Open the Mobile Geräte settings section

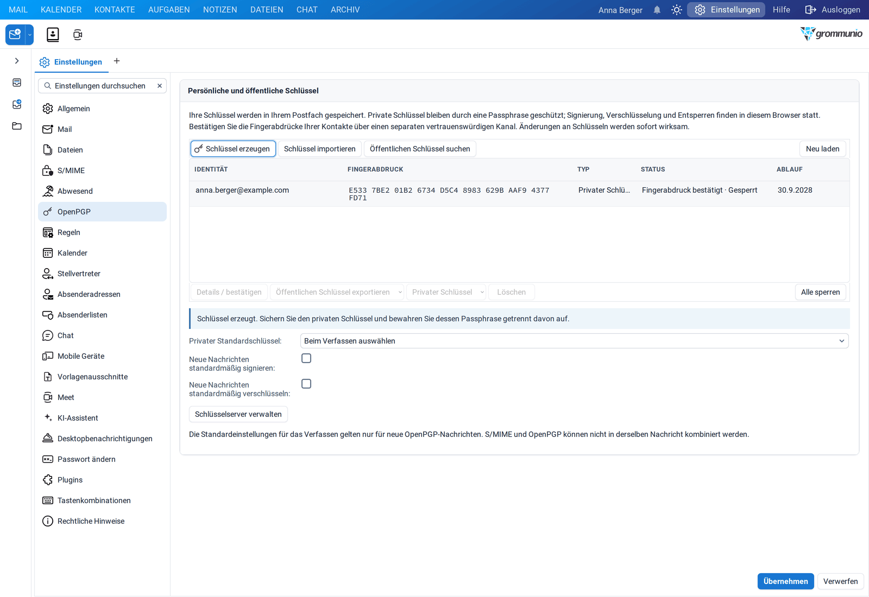102,356
